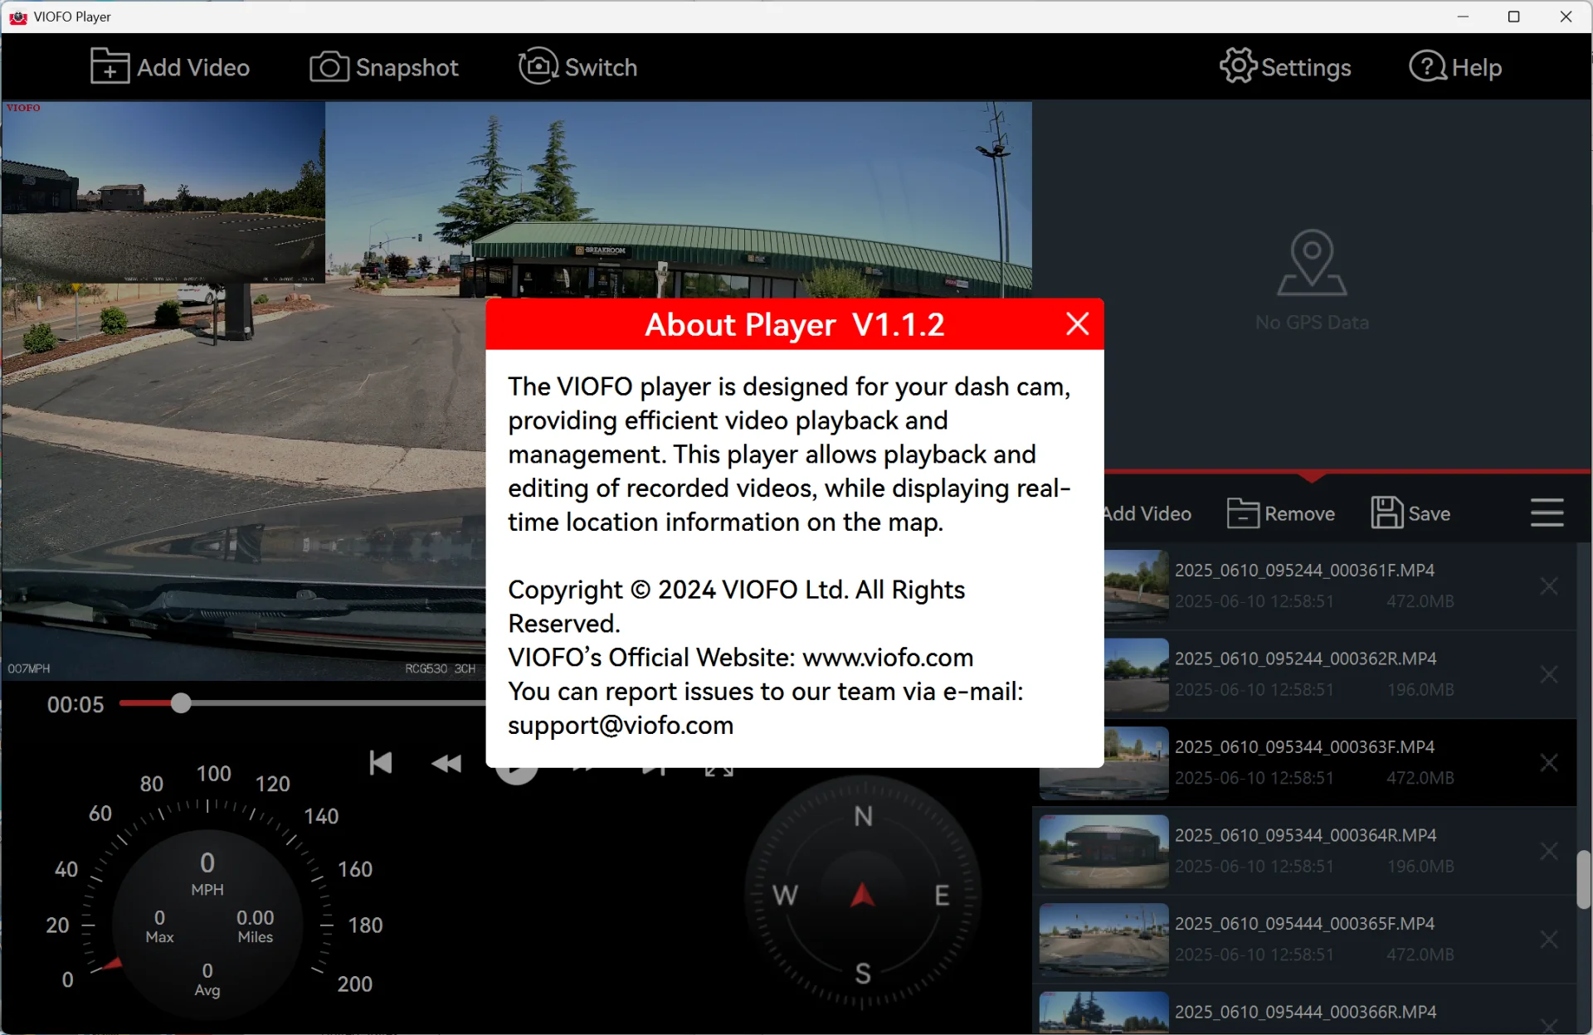This screenshot has width=1593, height=1035.
Task: Open the Settings gear
Action: point(1285,67)
